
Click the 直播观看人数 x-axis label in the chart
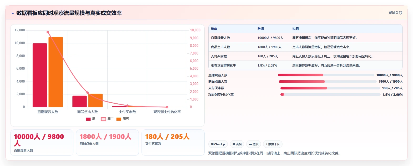point(48,112)
